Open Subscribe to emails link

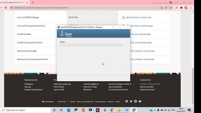(147, 90)
